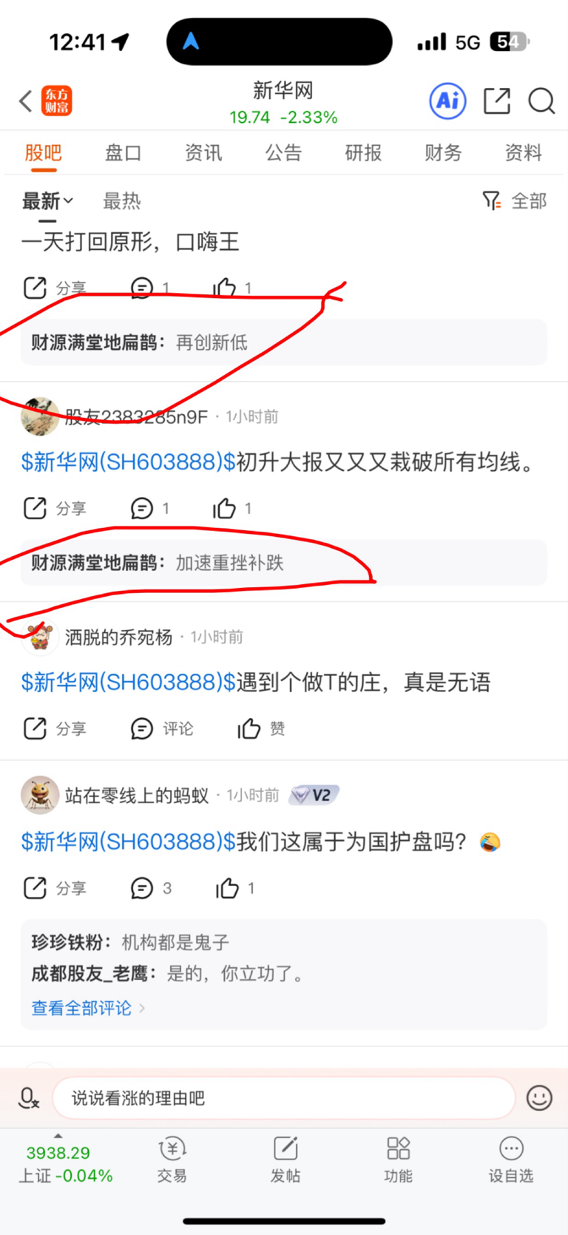Open the blue Ai assistant icon
Image resolution: width=568 pixels, height=1235 pixels.
point(448,101)
